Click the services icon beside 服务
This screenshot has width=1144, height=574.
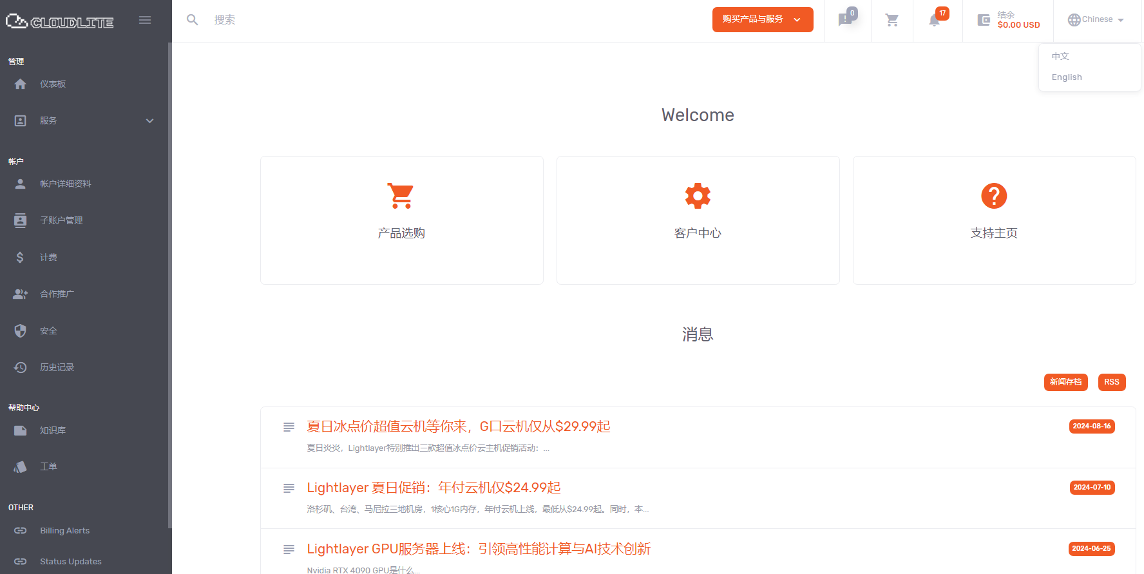point(21,120)
